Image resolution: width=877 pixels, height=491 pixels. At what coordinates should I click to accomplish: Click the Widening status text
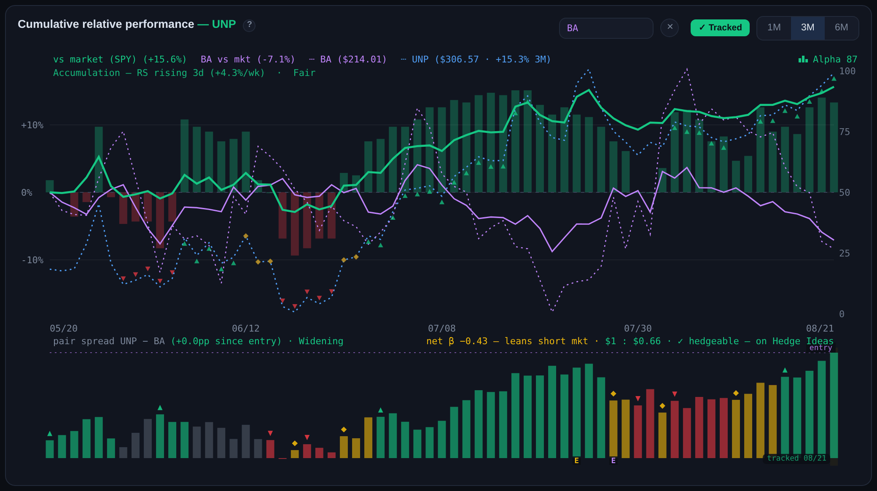(321, 341)
